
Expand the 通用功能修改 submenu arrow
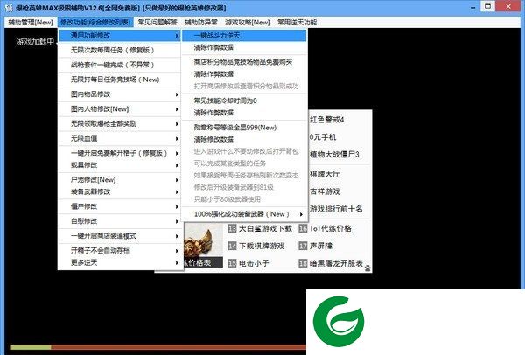177,36
